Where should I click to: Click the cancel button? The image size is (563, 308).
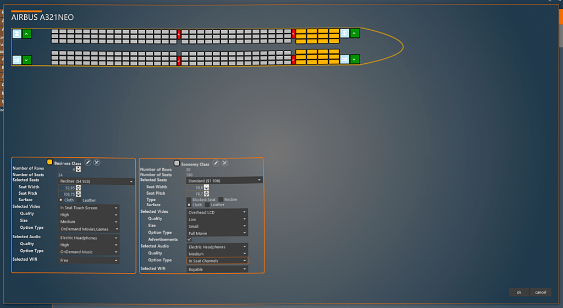[x=540, y=292]
